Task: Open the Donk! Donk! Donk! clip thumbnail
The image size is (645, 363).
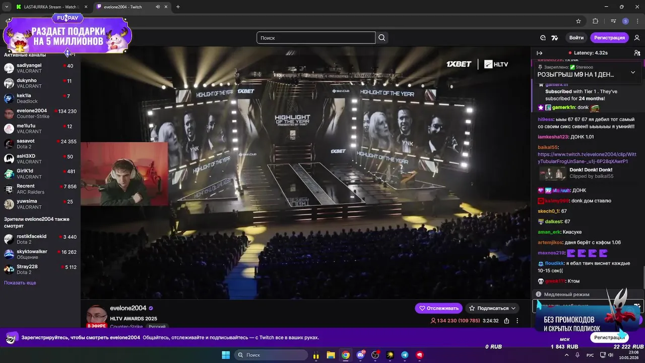Action: (x=553, y=173)
